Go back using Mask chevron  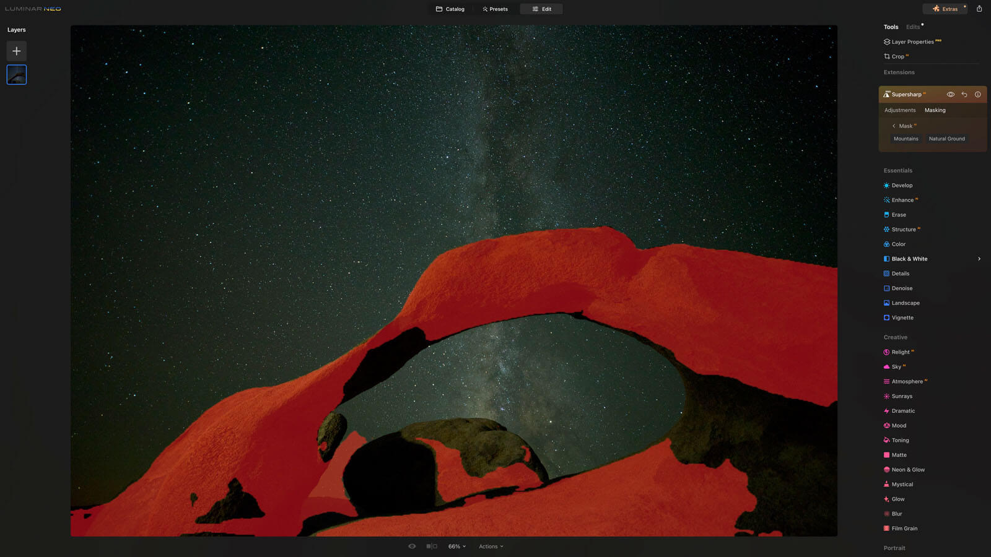pos(894,126)
